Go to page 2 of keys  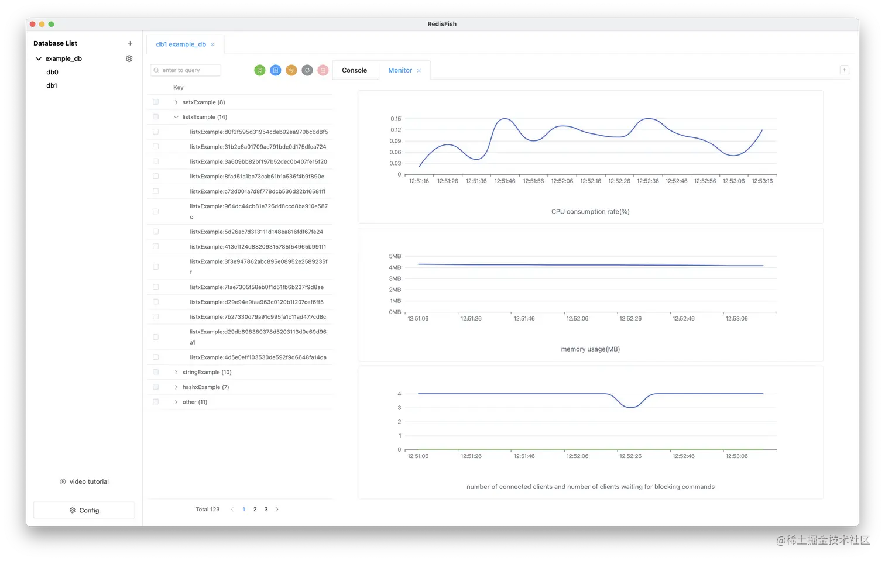[x=255, y=510]
